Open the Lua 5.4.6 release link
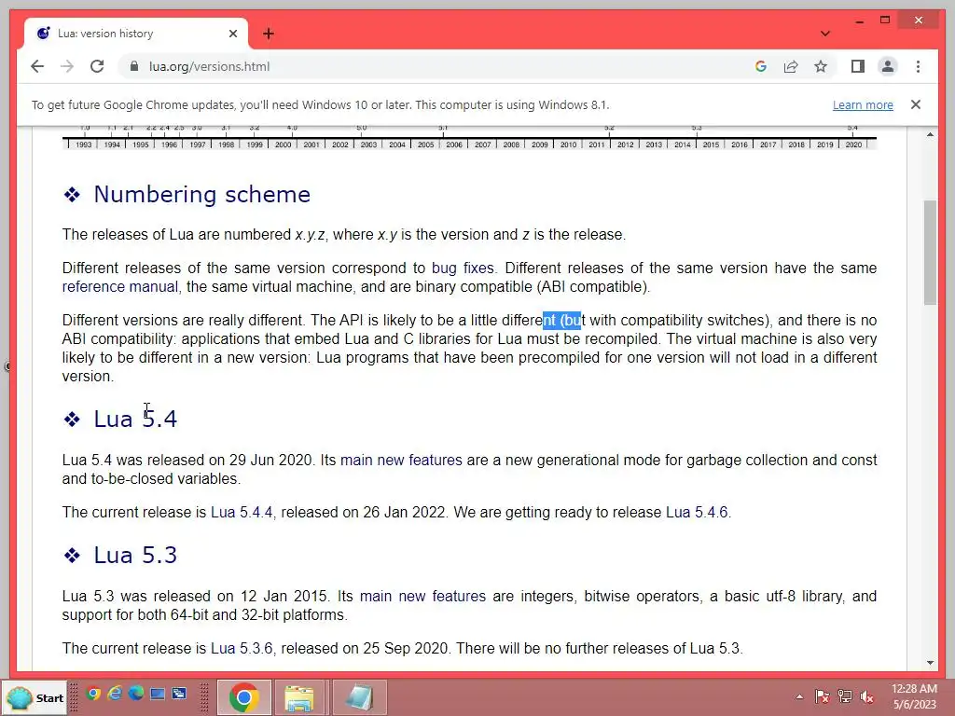955x716 pixels. [697, 512]
